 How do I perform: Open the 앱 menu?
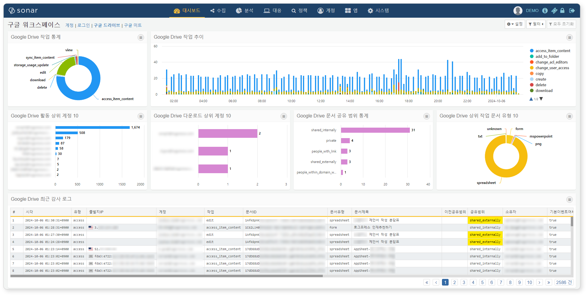point(351,10)
